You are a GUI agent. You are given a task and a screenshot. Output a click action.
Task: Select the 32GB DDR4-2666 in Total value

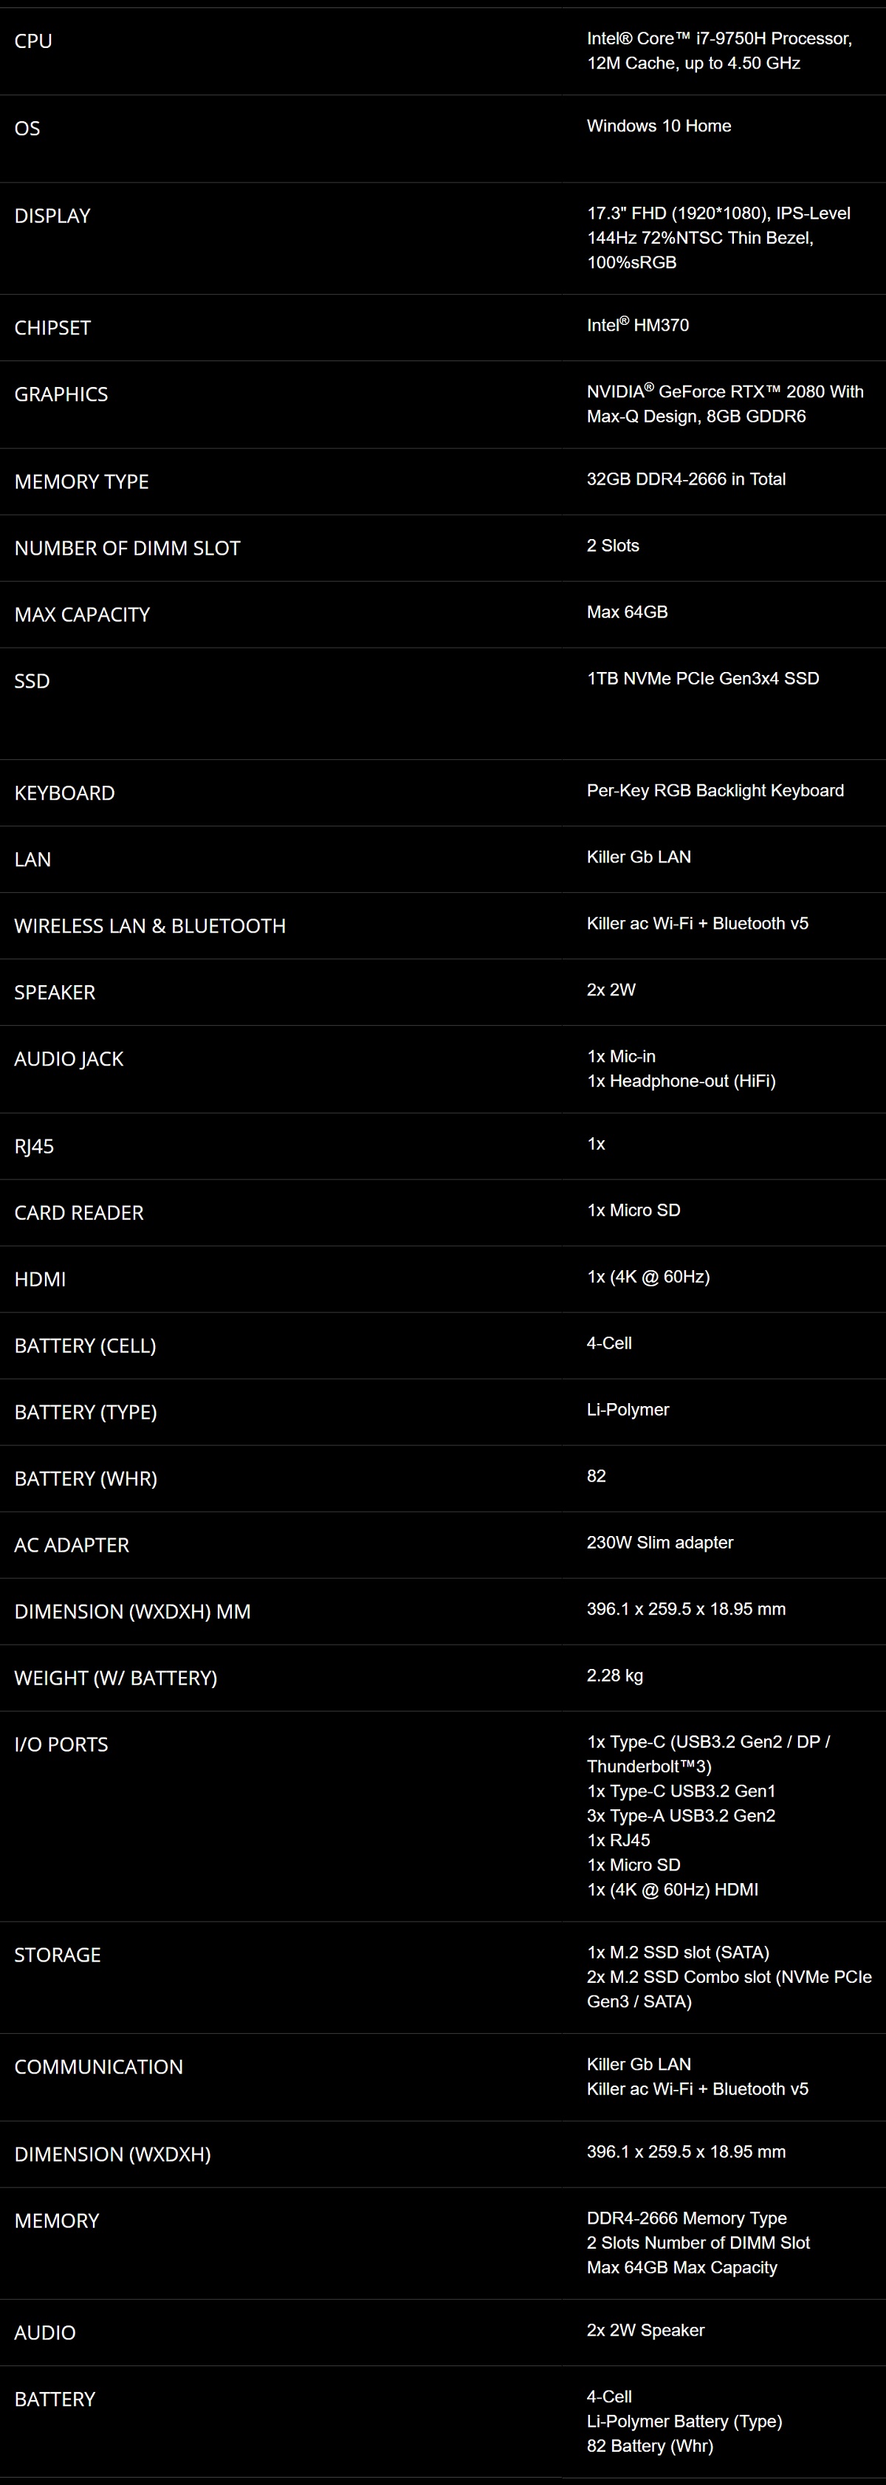point(685,479)
